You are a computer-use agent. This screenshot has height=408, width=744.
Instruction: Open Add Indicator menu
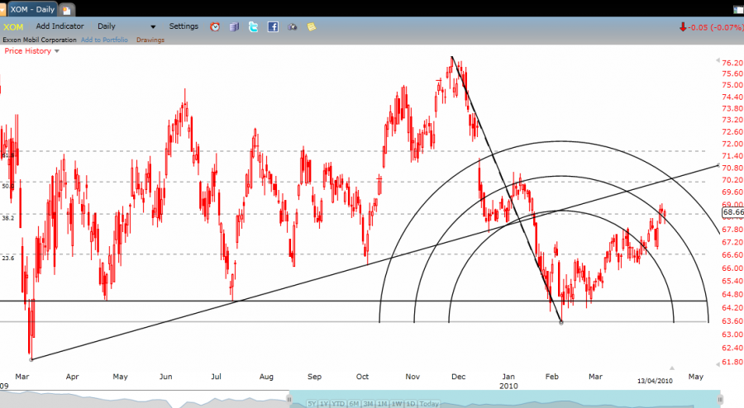(60, 26)
